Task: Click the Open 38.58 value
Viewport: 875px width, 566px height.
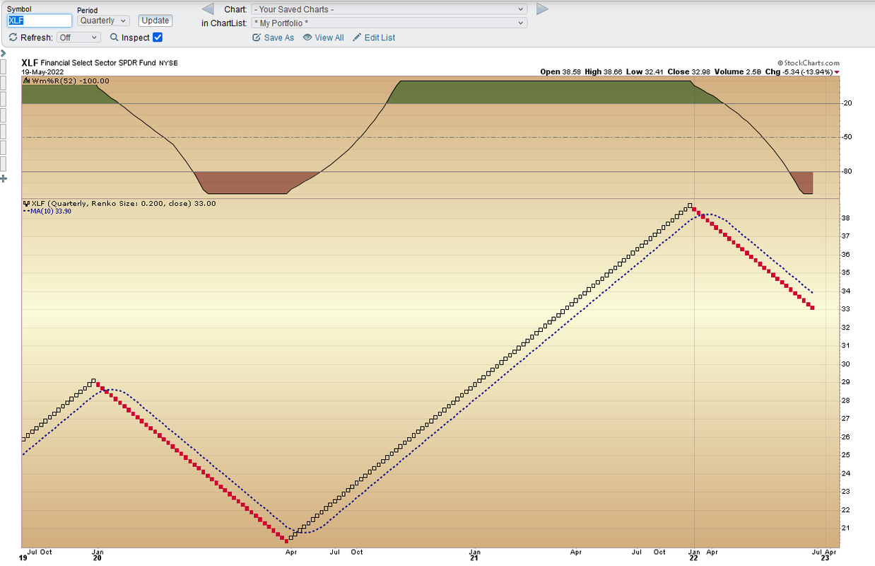Action: coord(560,72)
